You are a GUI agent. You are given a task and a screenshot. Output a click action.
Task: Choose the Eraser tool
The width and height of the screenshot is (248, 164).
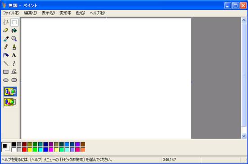coord(6,31)
